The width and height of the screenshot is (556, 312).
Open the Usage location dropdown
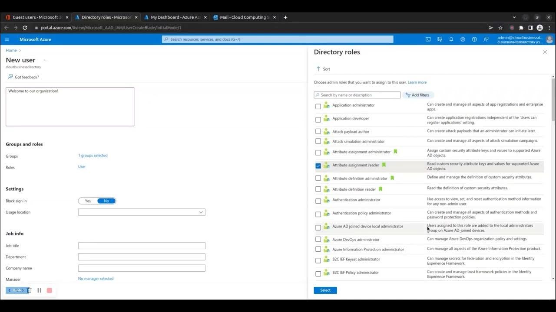[142, 212]
